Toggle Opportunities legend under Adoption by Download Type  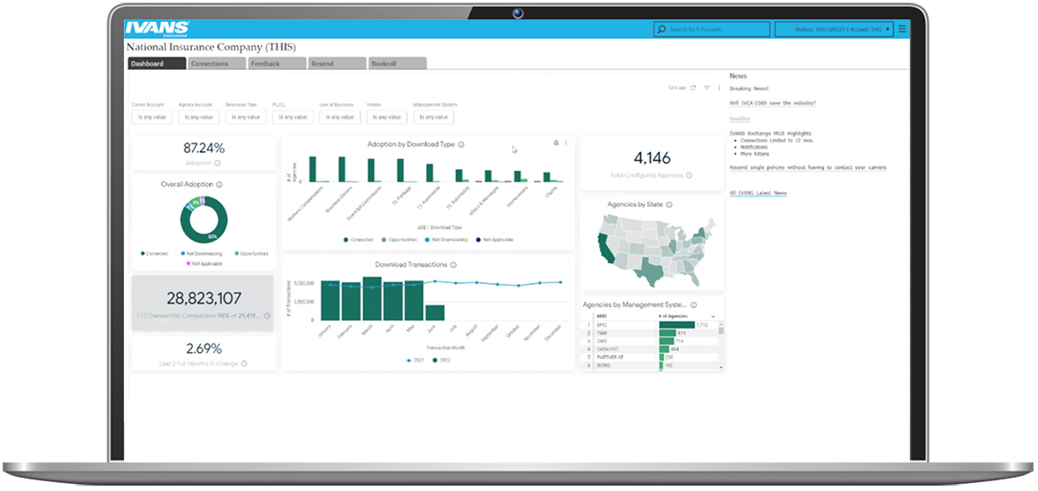[x=397, y=239]
